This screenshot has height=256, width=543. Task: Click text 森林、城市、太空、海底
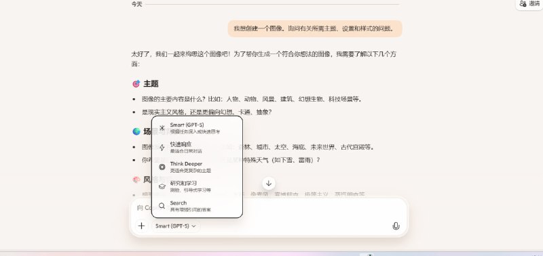click(272, 147)
